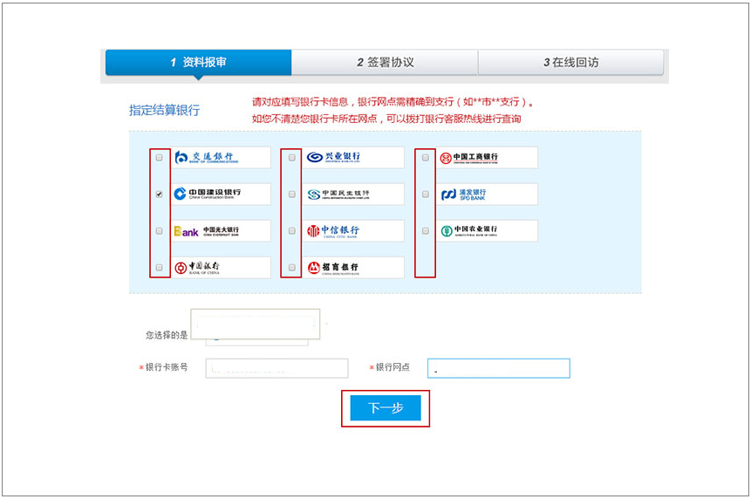Focus the 银行网点 input field
This screenshot has width=751, height=499.
click(499, 368)
